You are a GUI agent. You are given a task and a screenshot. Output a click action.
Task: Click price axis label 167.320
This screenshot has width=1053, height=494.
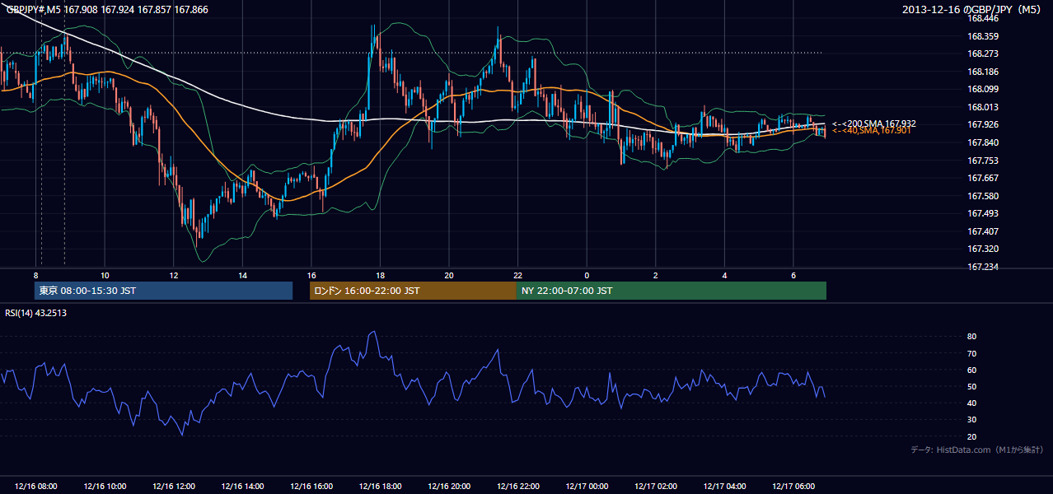tap(983, 249)
